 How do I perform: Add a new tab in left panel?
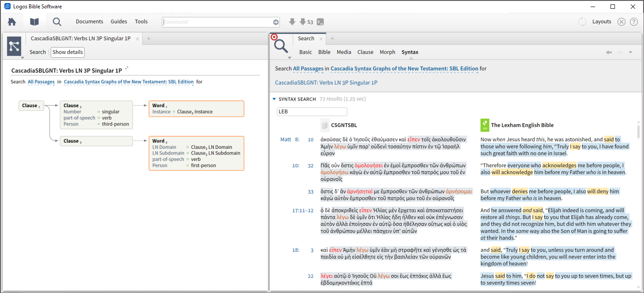coord(149,39)
